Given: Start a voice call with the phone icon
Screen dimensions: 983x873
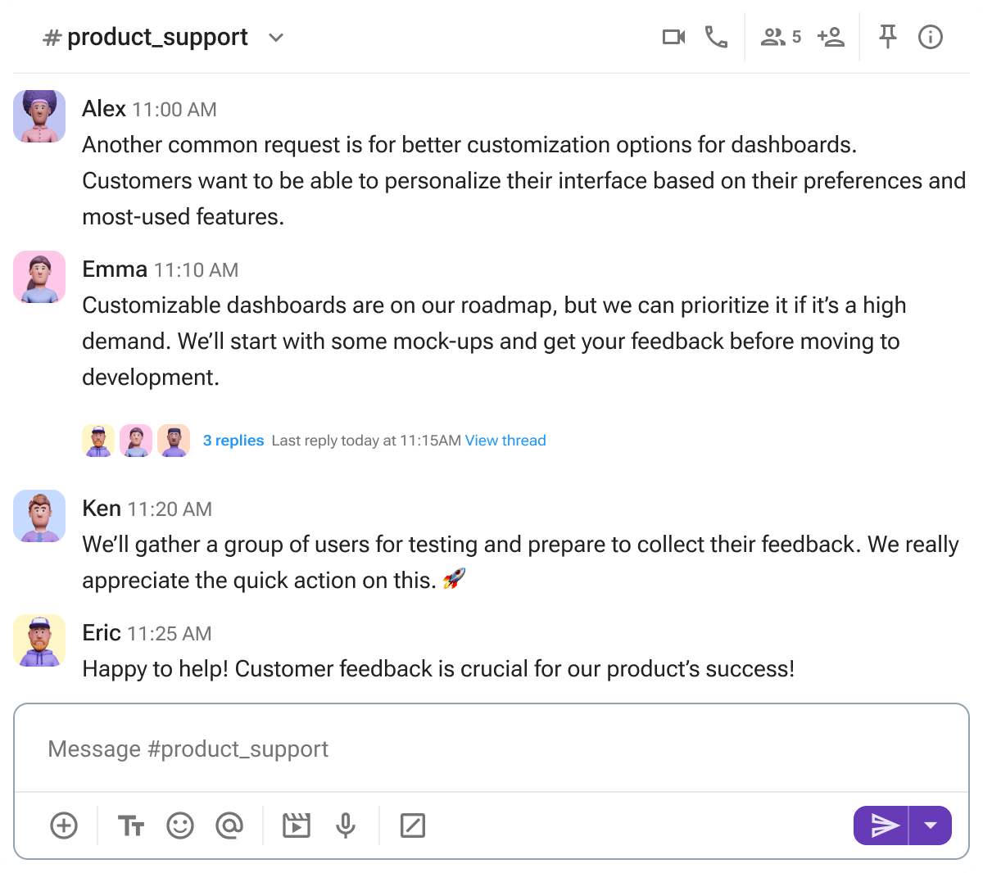Looking at the screenshot, I should point(716,37).
